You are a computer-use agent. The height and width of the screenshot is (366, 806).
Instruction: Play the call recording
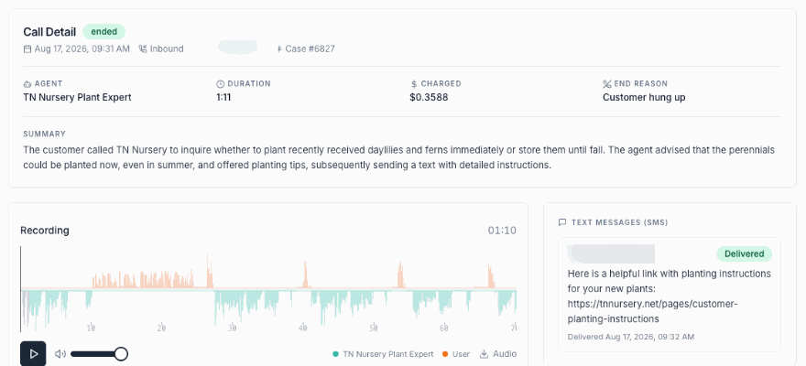point(33,354)
